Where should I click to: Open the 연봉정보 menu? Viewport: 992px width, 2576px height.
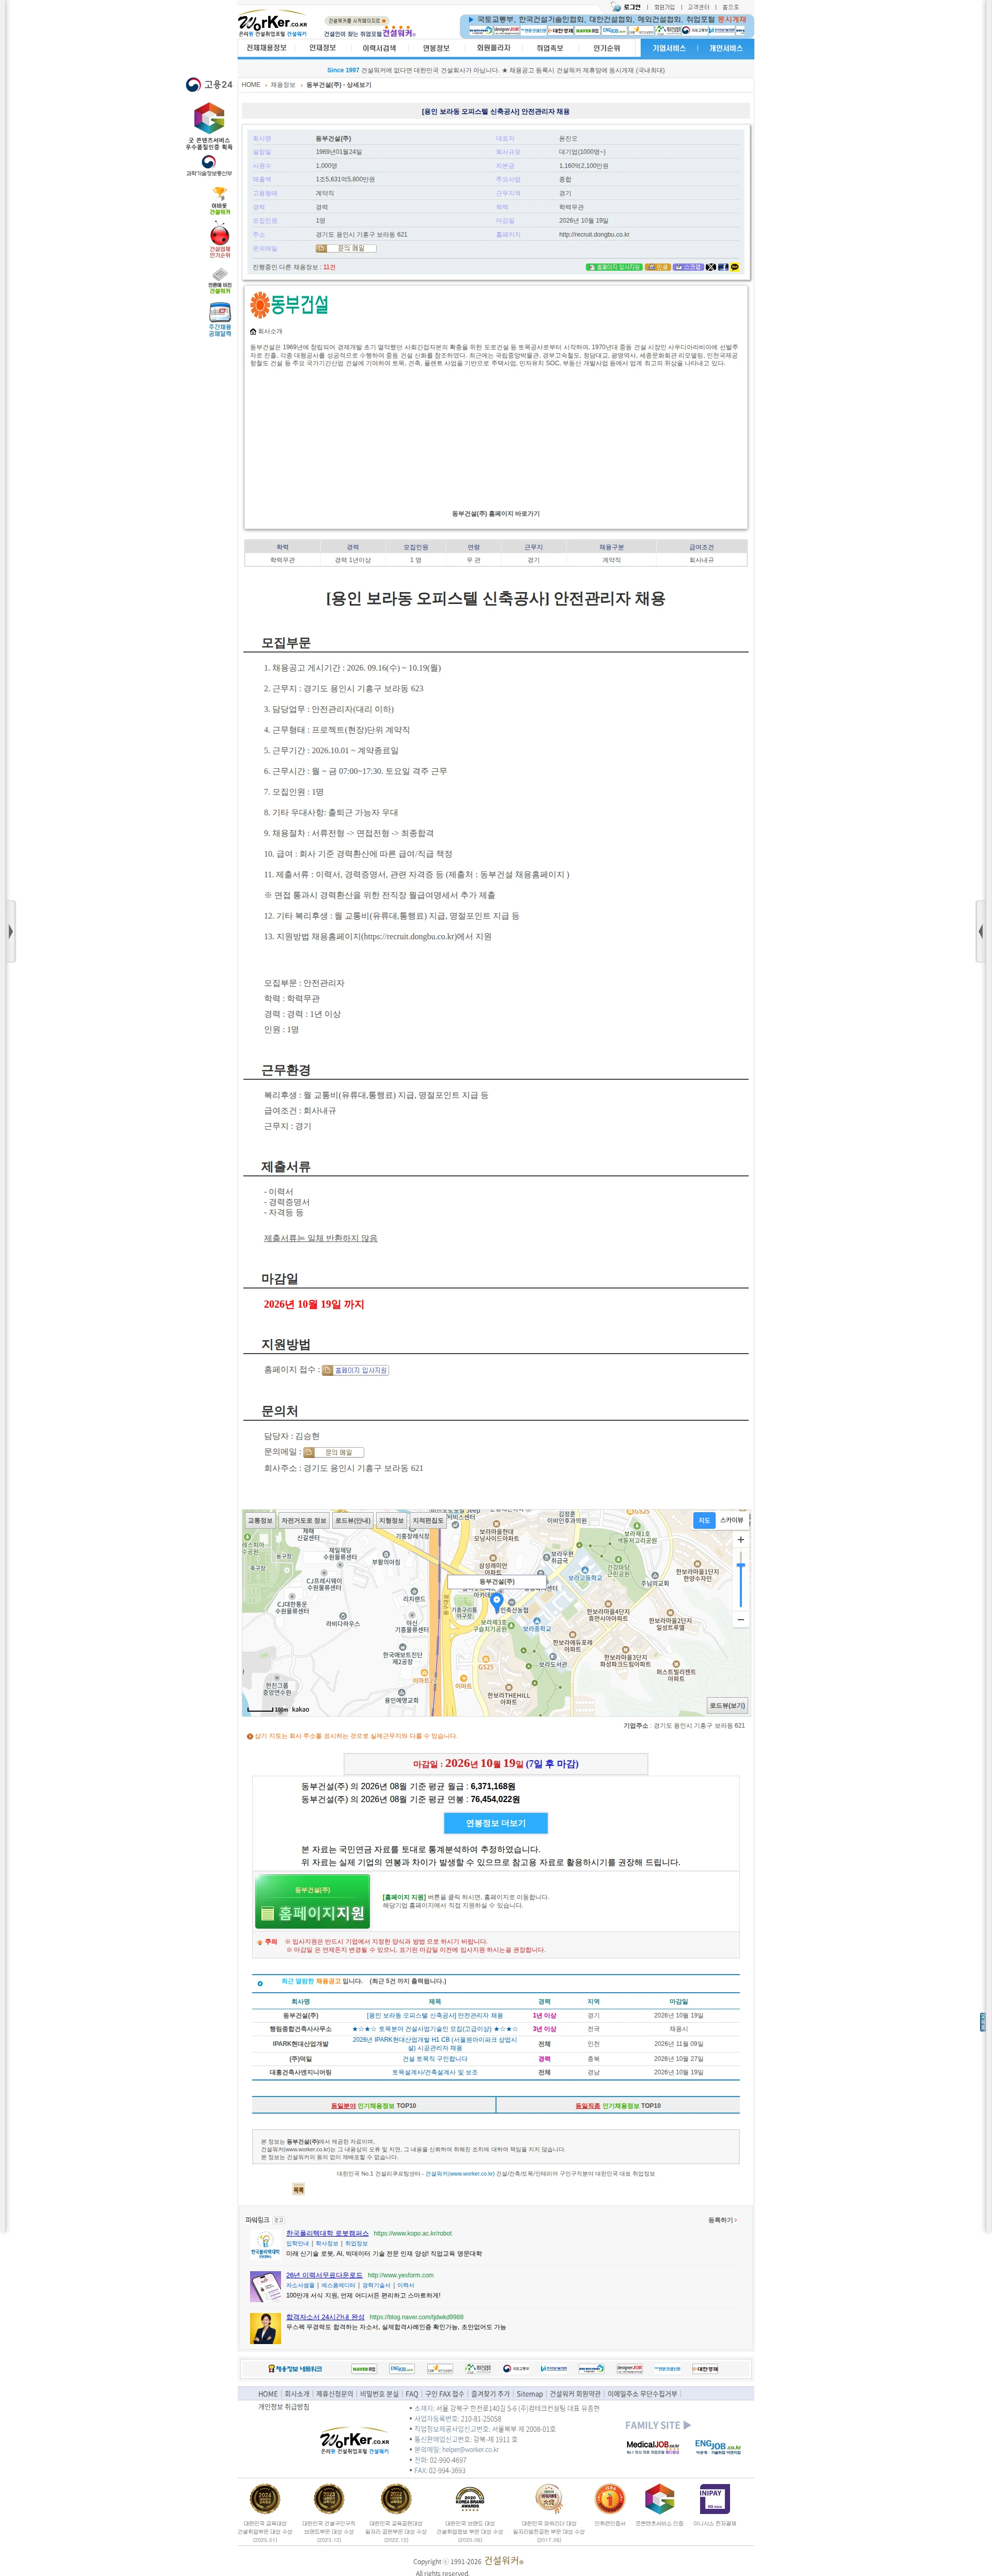[x=436, y=48]
